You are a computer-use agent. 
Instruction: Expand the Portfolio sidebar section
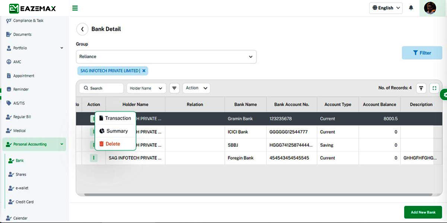coord(34,48)
